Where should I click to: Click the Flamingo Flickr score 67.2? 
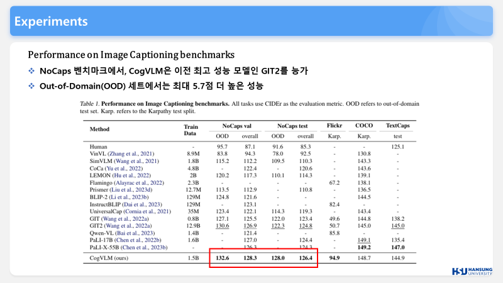point(334,183)
